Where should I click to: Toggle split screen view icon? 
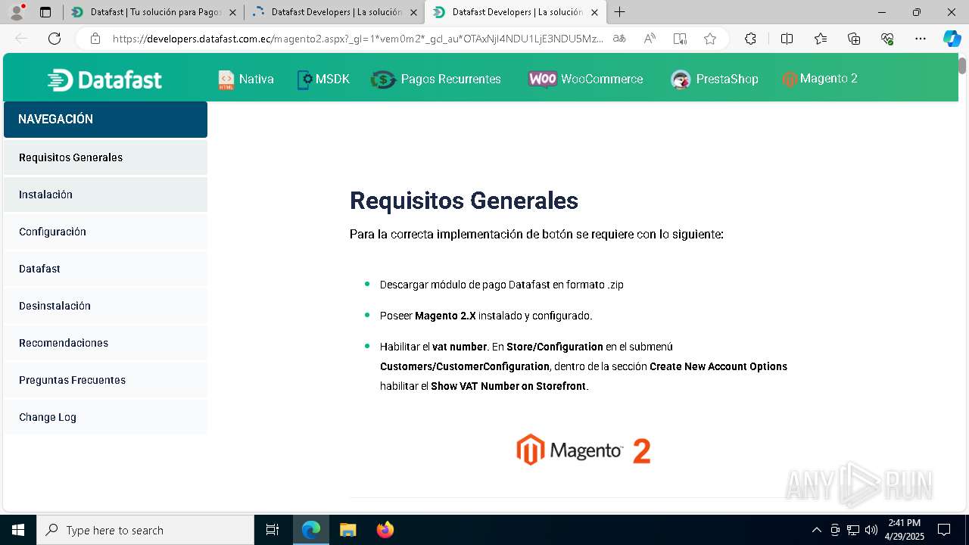coord(787,39)
